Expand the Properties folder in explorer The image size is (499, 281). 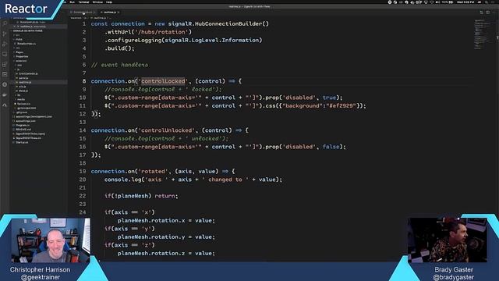(22, 56)
